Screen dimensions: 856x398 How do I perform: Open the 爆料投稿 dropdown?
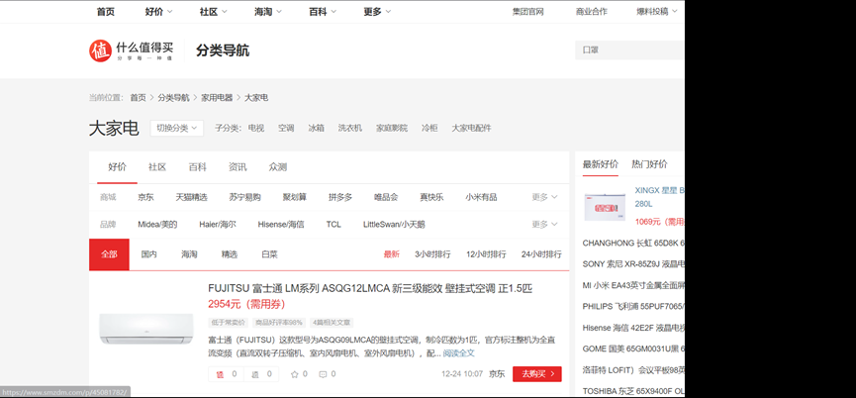coord(657,12)
